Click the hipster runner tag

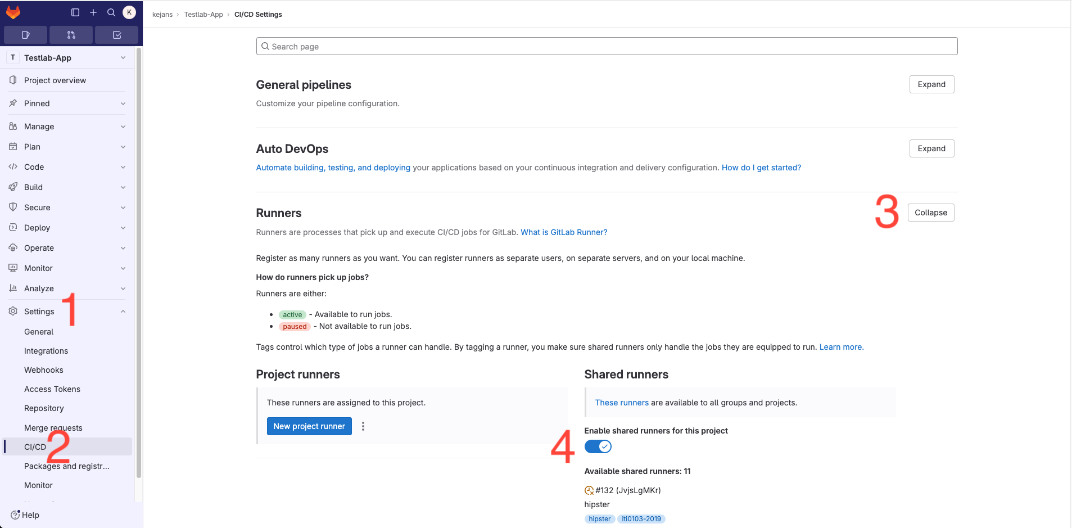click(x=600, y=519)
